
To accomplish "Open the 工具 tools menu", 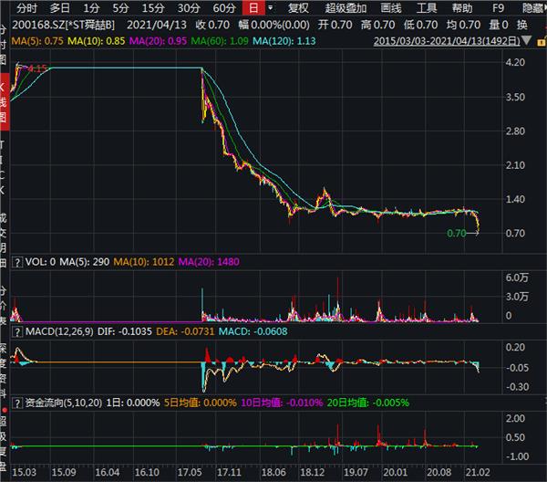I will [427, 7].
